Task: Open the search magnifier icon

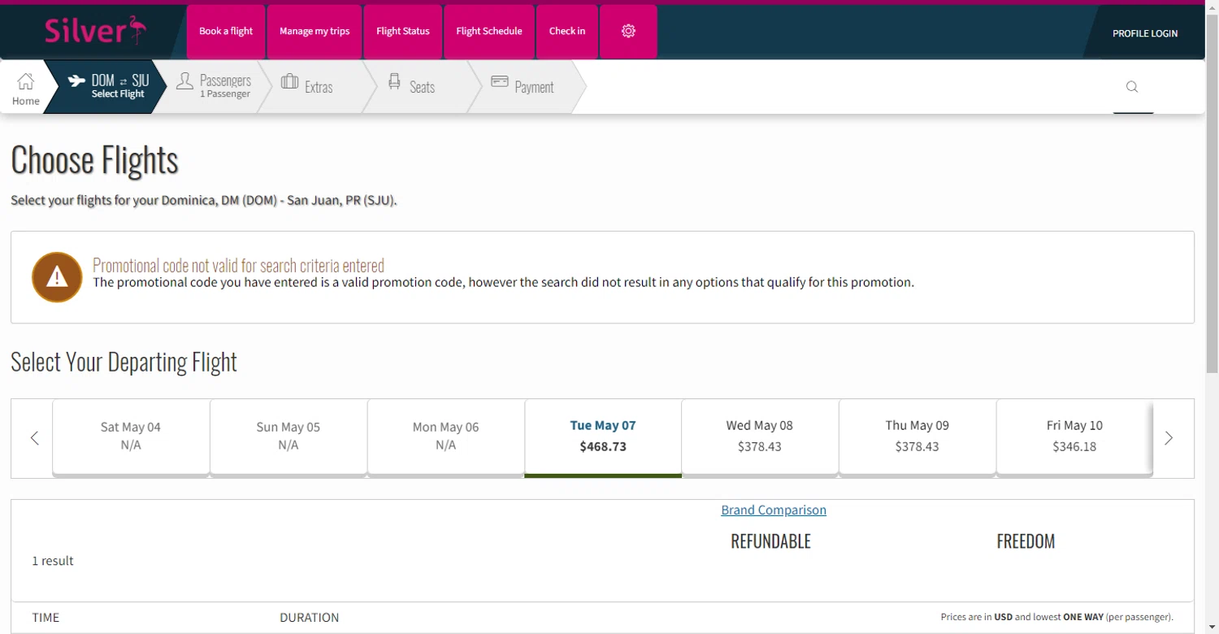Action: coord(1132,87)
